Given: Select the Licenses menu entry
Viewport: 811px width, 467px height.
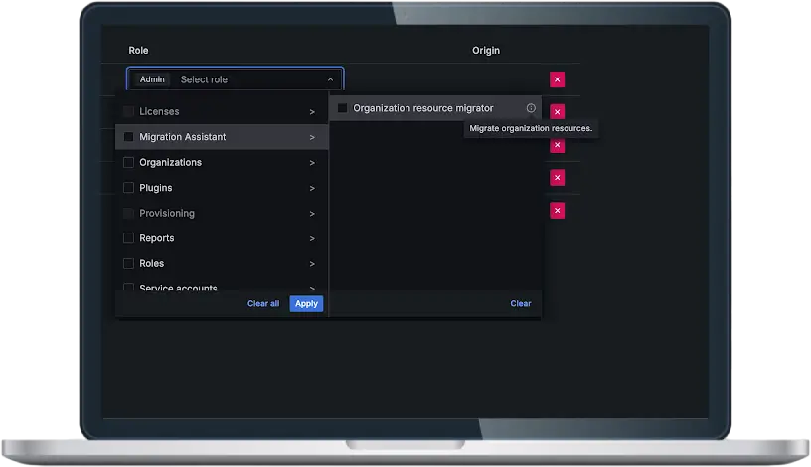Looking at the screenshot, I should click(x=222, y=111).
